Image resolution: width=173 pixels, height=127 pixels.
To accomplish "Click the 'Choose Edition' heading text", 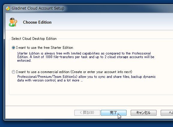I will point(37,22).
